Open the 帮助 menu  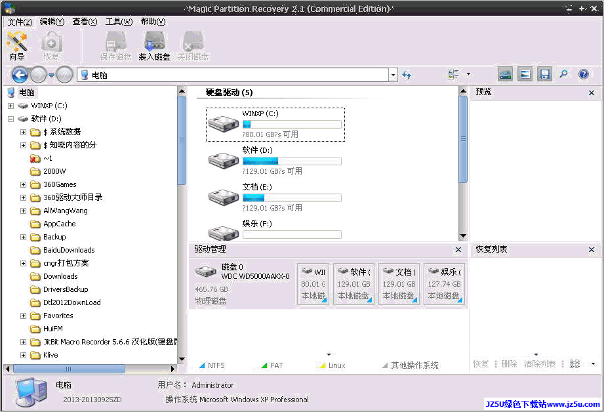153,22
